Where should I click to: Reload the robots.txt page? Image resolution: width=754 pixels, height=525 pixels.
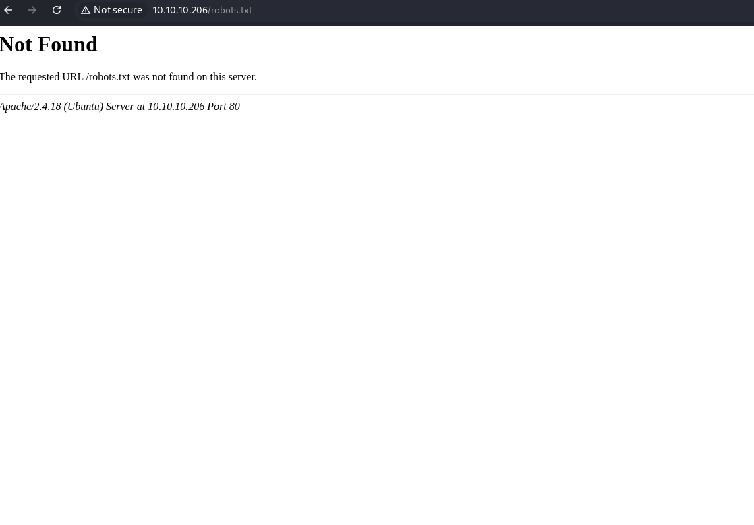[57, 10]
